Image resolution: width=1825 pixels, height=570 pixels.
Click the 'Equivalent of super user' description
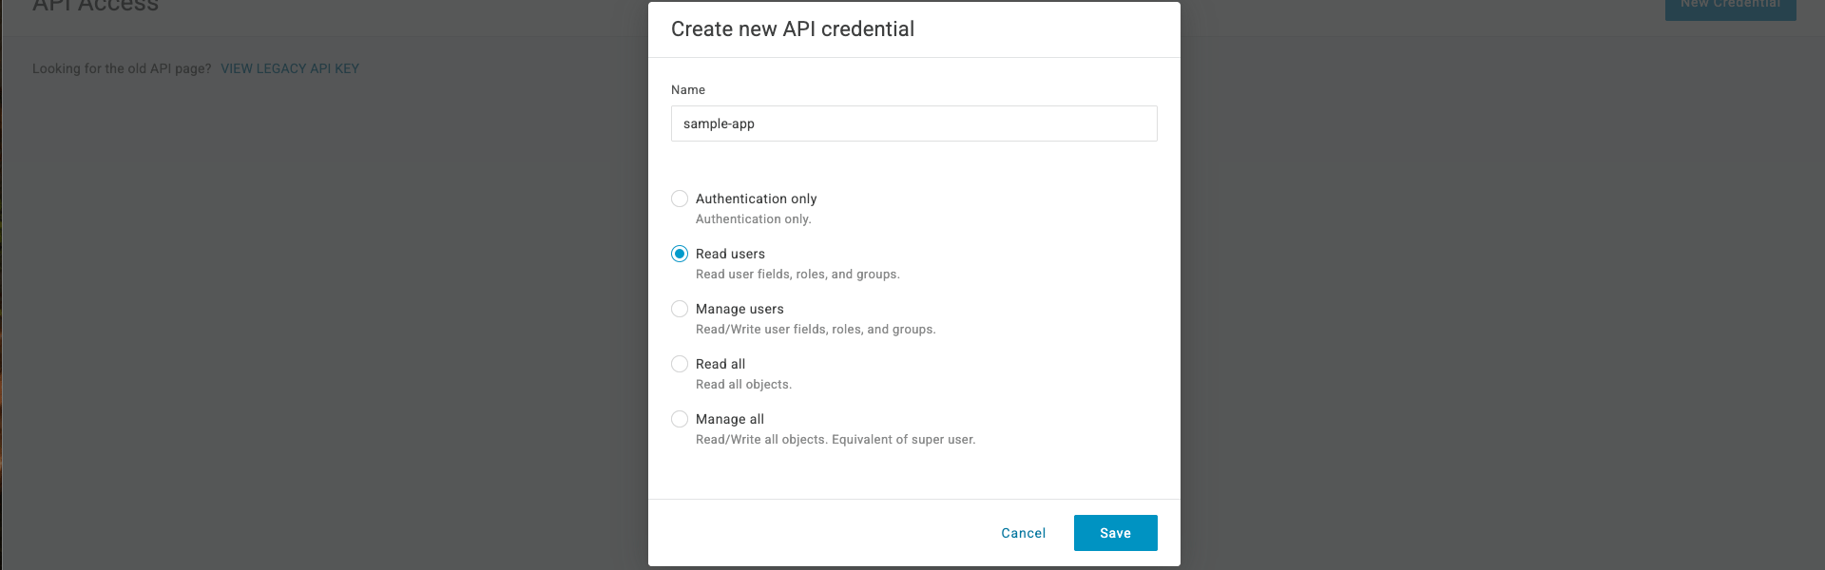903,440
